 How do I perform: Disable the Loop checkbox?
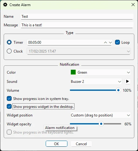click(x=117, y=42)
